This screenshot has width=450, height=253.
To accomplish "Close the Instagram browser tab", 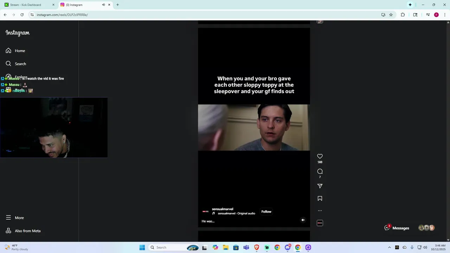I will point(109,5).
